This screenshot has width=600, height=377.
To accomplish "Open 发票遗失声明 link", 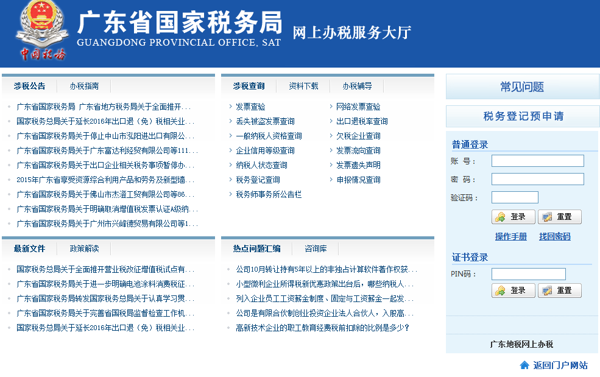I will click(x=358, y=165).
